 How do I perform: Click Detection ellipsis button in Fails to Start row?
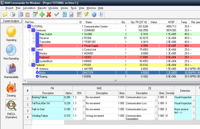(194, 112)
